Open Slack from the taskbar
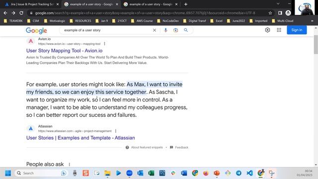The image size is (318, 179). [173, 173]
